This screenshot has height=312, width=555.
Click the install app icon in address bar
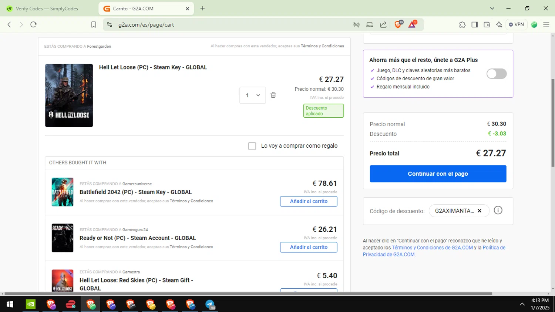click(370, 24)
